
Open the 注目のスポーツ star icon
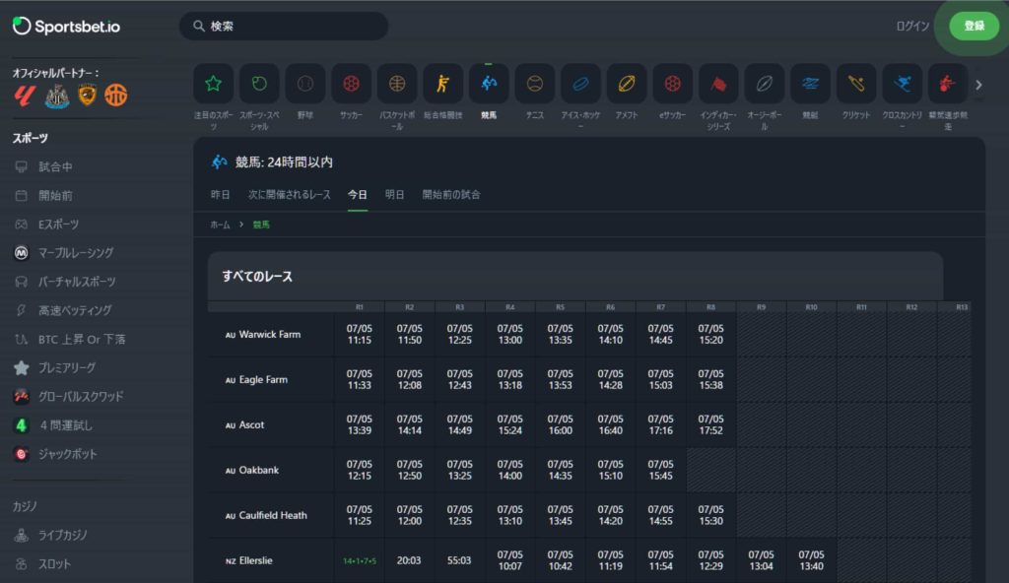[213, 84]
